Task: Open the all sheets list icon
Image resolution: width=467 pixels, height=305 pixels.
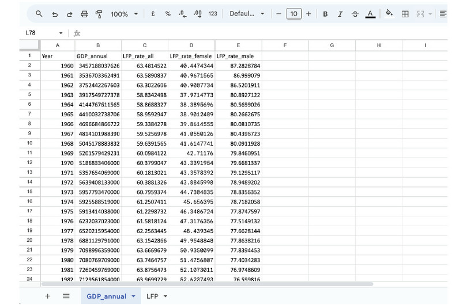Action: [x=66, y=296]
